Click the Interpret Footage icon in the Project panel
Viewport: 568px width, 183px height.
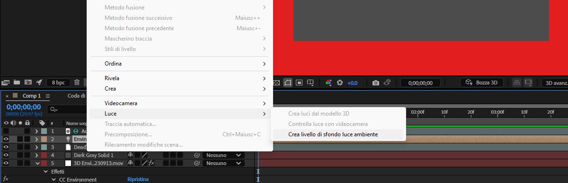[x=6, y=83]
